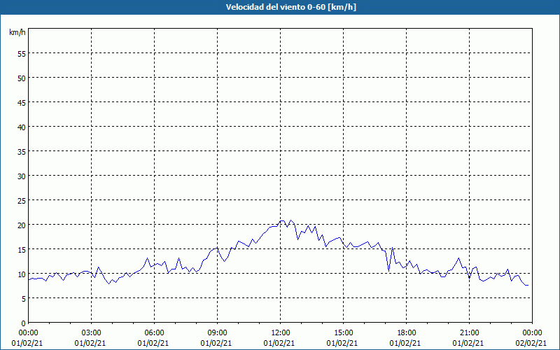Click the 03:00 time label on the x-axis
560x350 pixels.
point(92,333)
